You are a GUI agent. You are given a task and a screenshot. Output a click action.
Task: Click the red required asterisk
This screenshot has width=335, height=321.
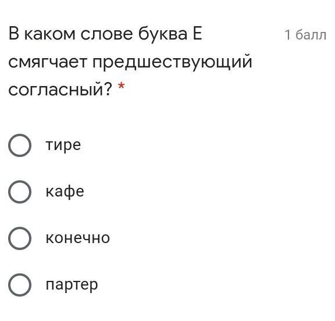tap(121, 86)
